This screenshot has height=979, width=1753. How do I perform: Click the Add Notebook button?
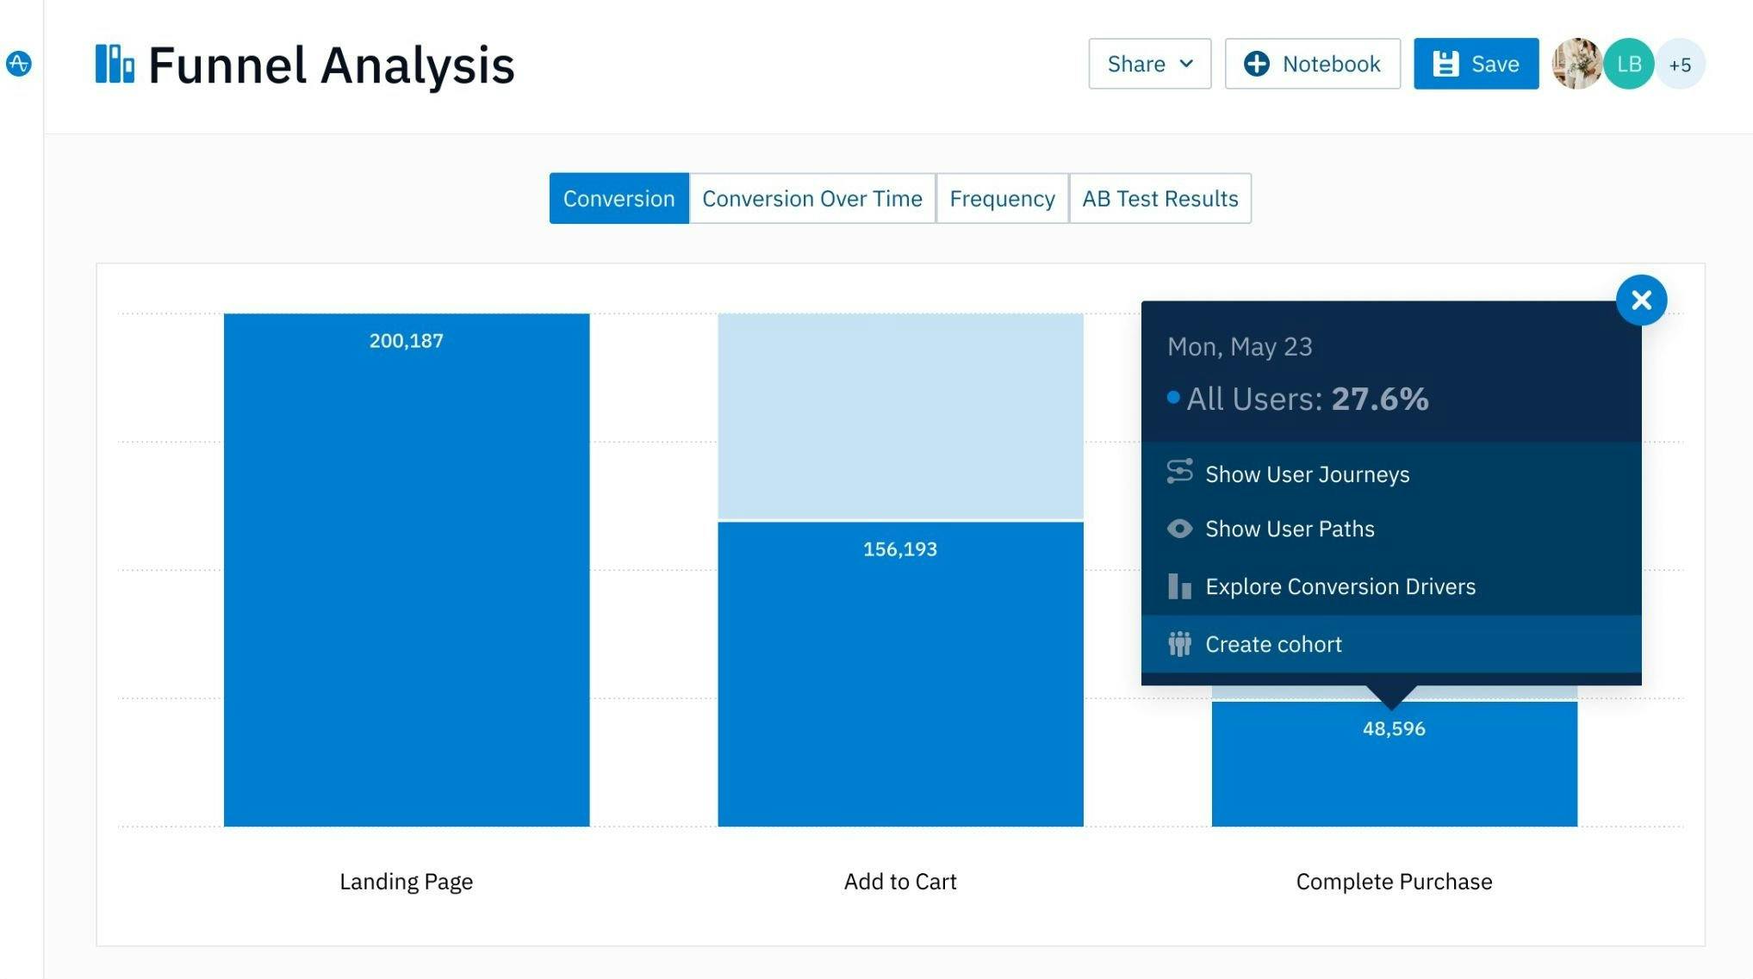(1312, 63)
